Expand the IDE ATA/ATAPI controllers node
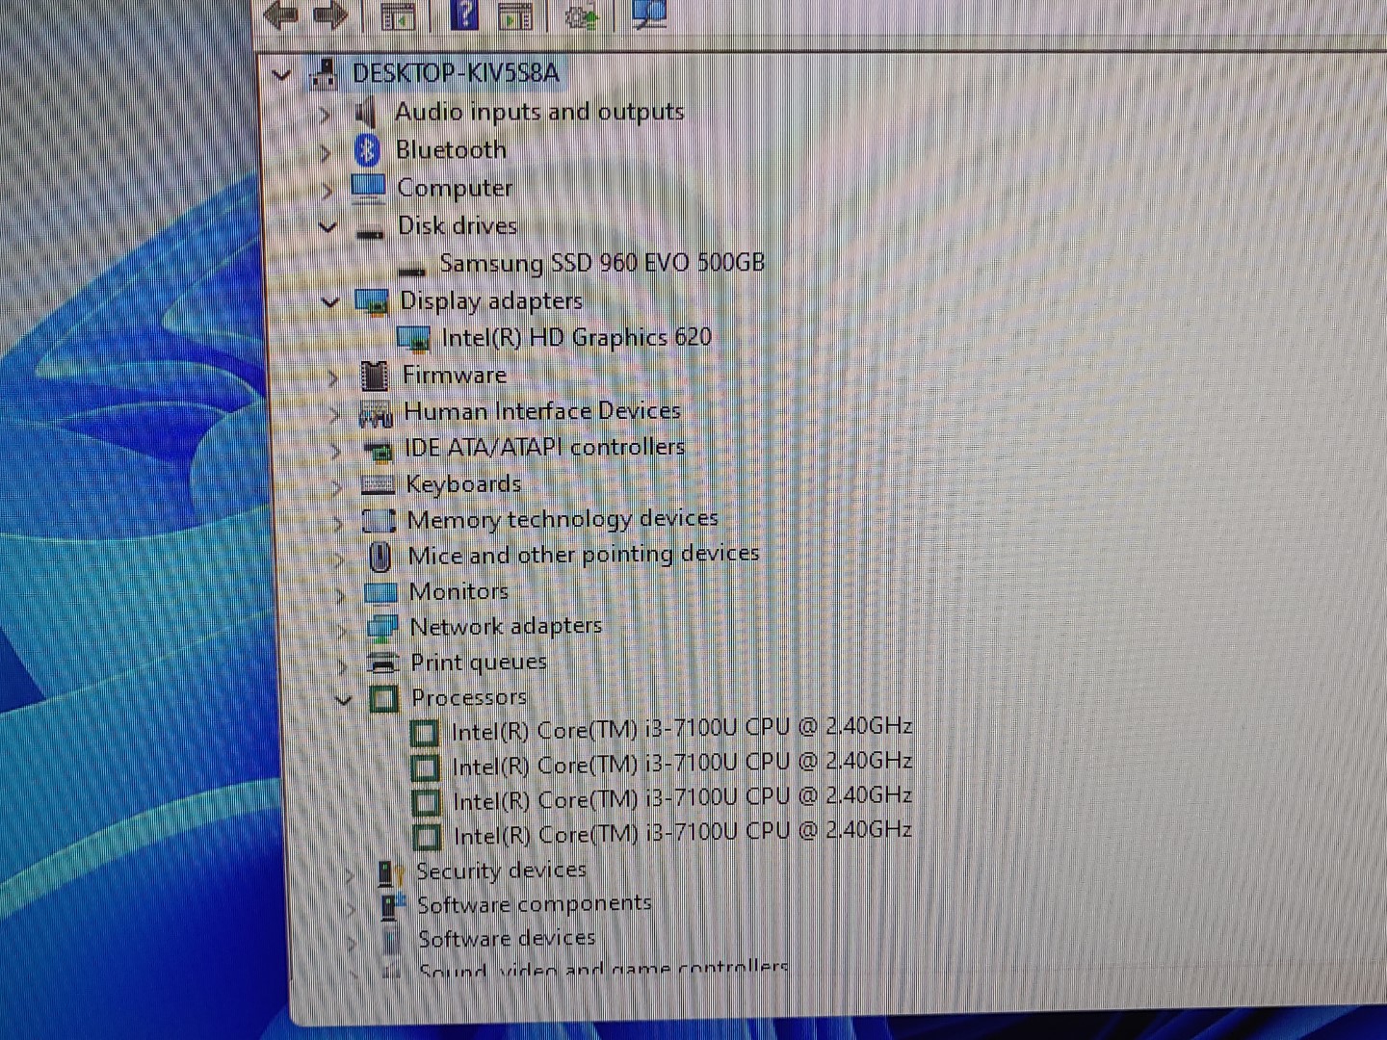This screenshot has width=1387, height=1040. pos(335,451)
